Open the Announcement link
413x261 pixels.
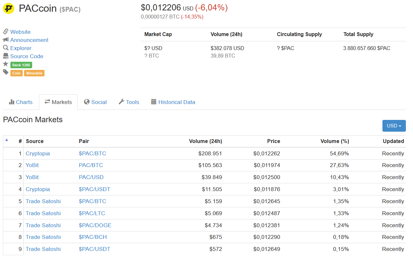pos(29,40)
